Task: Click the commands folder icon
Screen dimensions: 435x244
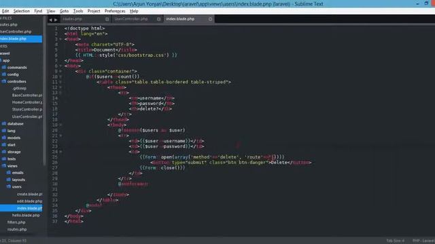Action: pyautogui.click(x=4, y=67)
